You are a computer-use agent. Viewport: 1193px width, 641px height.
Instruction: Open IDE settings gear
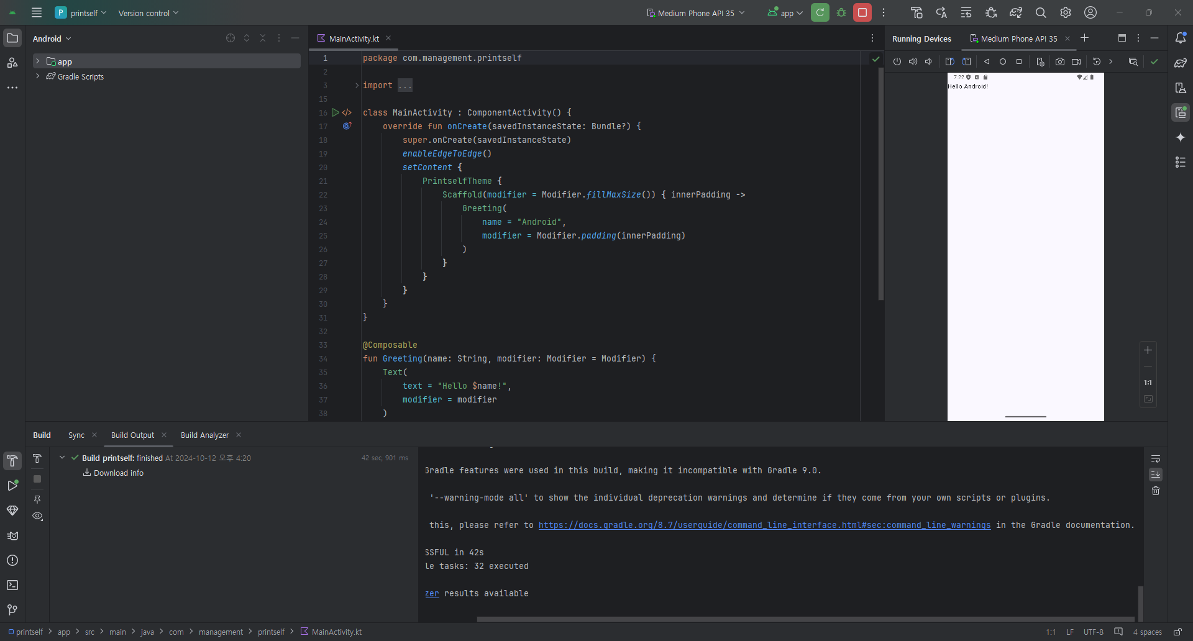[1066, 12]
